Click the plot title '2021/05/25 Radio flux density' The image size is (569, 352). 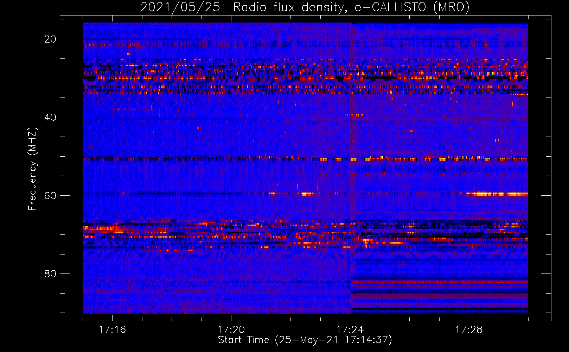pos(305,7)
